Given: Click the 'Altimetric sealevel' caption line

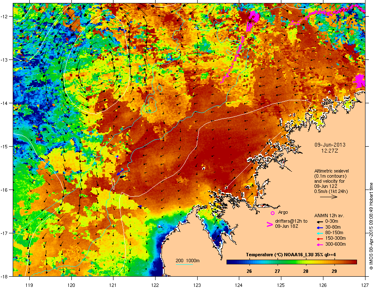Looking at the screenshot, I should (x=331, y=171).
